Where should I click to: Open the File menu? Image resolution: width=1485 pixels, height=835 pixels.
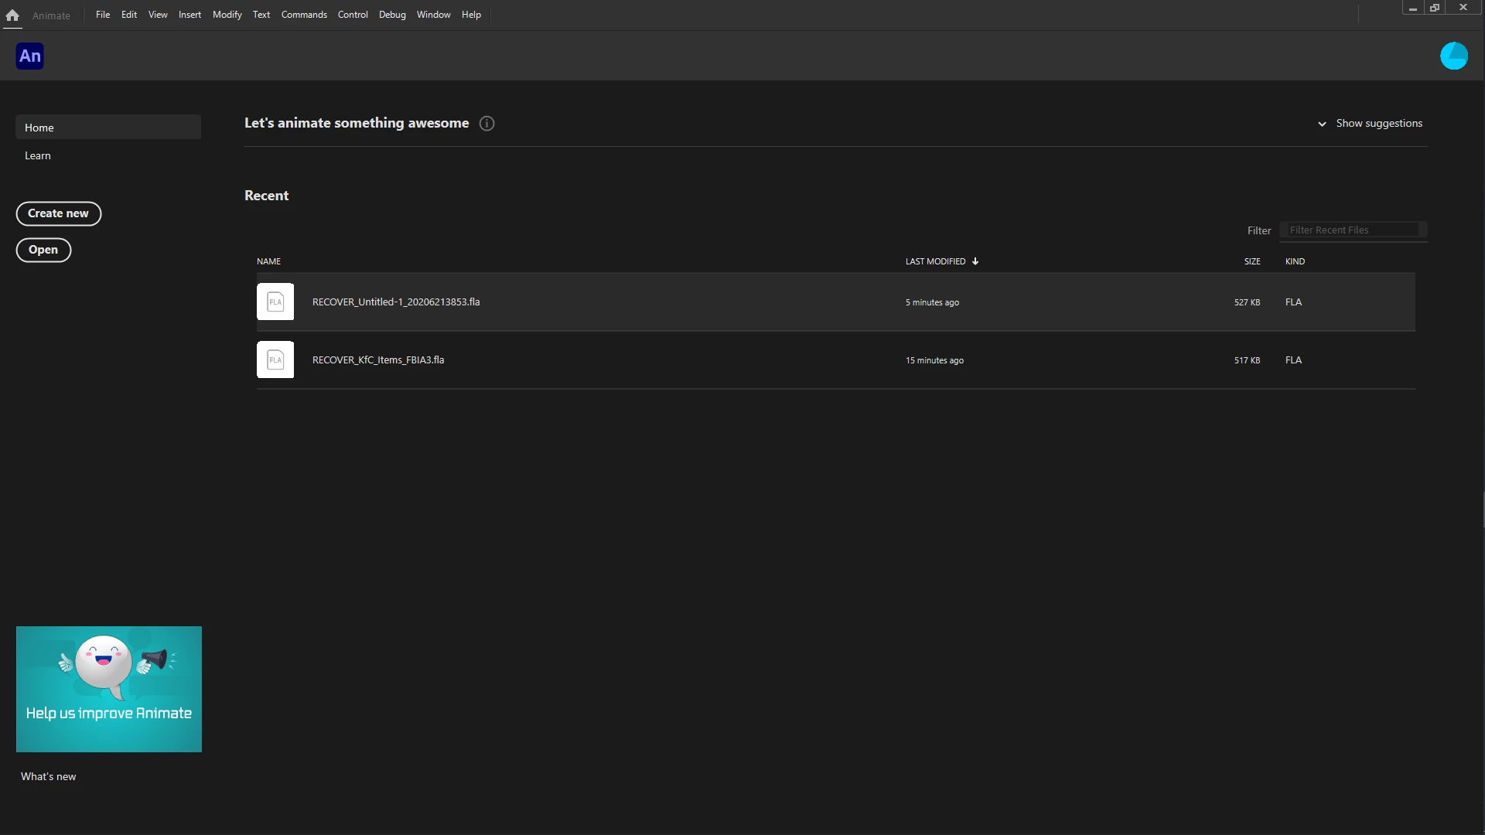[x=103, y=15]
